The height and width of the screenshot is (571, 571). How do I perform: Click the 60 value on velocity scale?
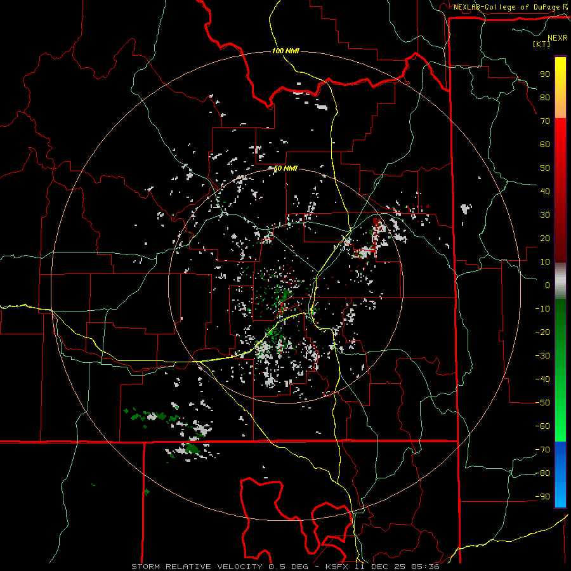[x=545, y=144]
